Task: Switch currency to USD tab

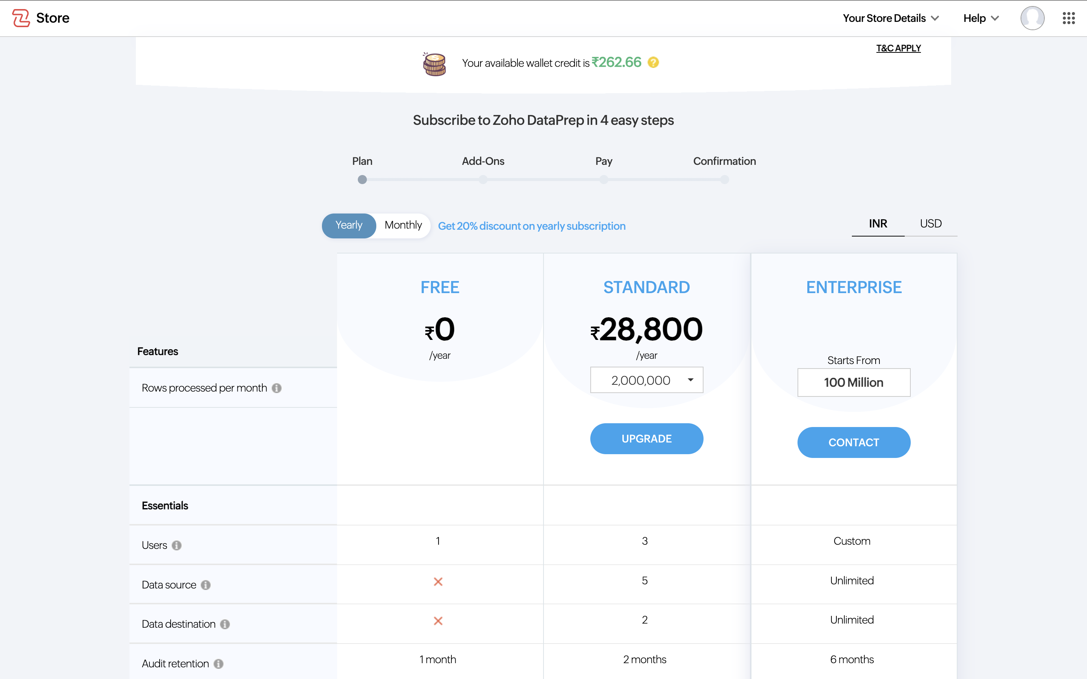Action: pos(930,224)
